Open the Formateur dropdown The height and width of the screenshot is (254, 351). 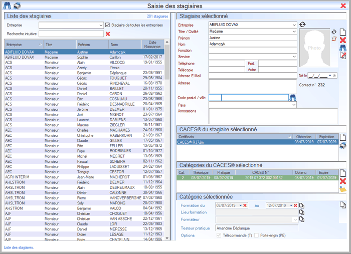[x=295, y=220]
